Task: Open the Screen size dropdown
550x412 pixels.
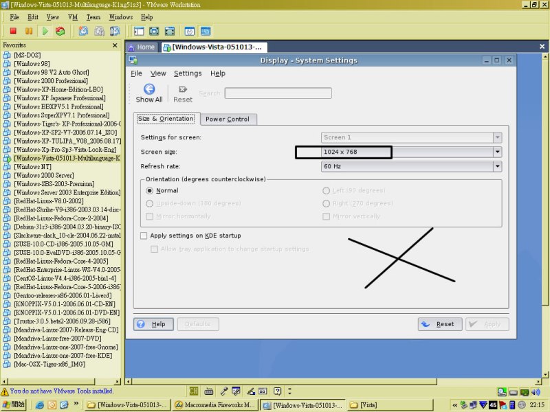Action: click(x=411, y=152)
